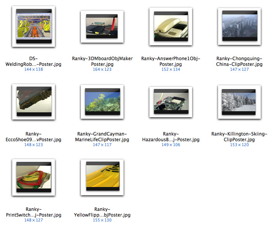
Task: Select the Chongquing China city thumbnail
Action: click(x=239, y=26)
